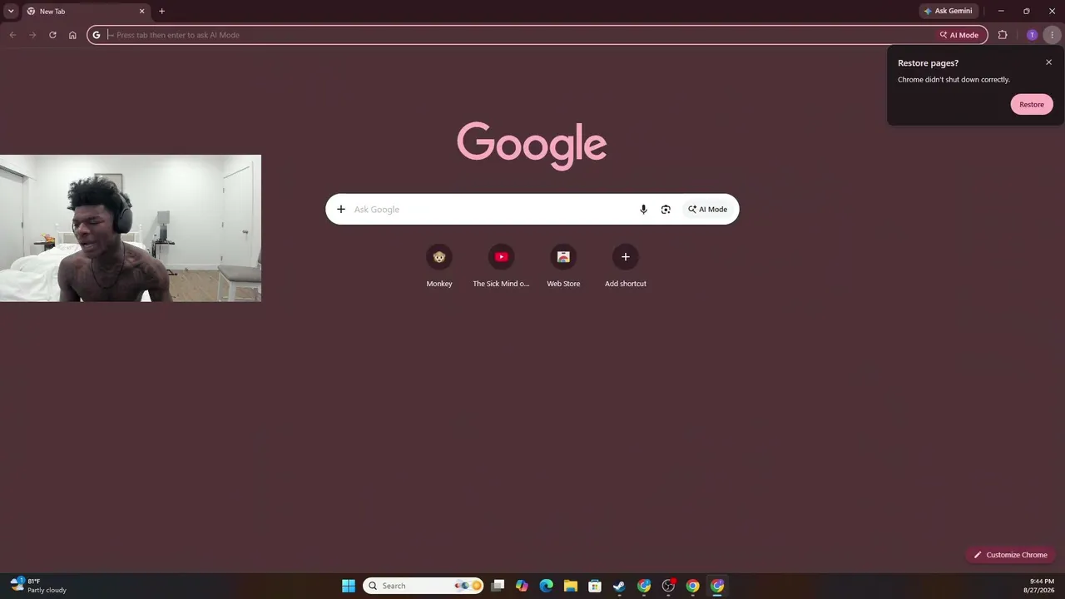Open a new tab with the plus button

pos(161,12)
